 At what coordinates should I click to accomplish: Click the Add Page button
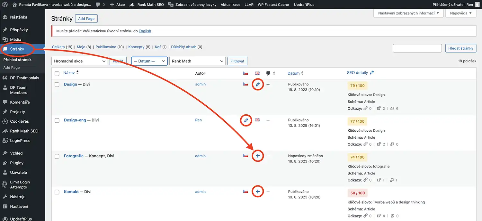tap(86, 19)
